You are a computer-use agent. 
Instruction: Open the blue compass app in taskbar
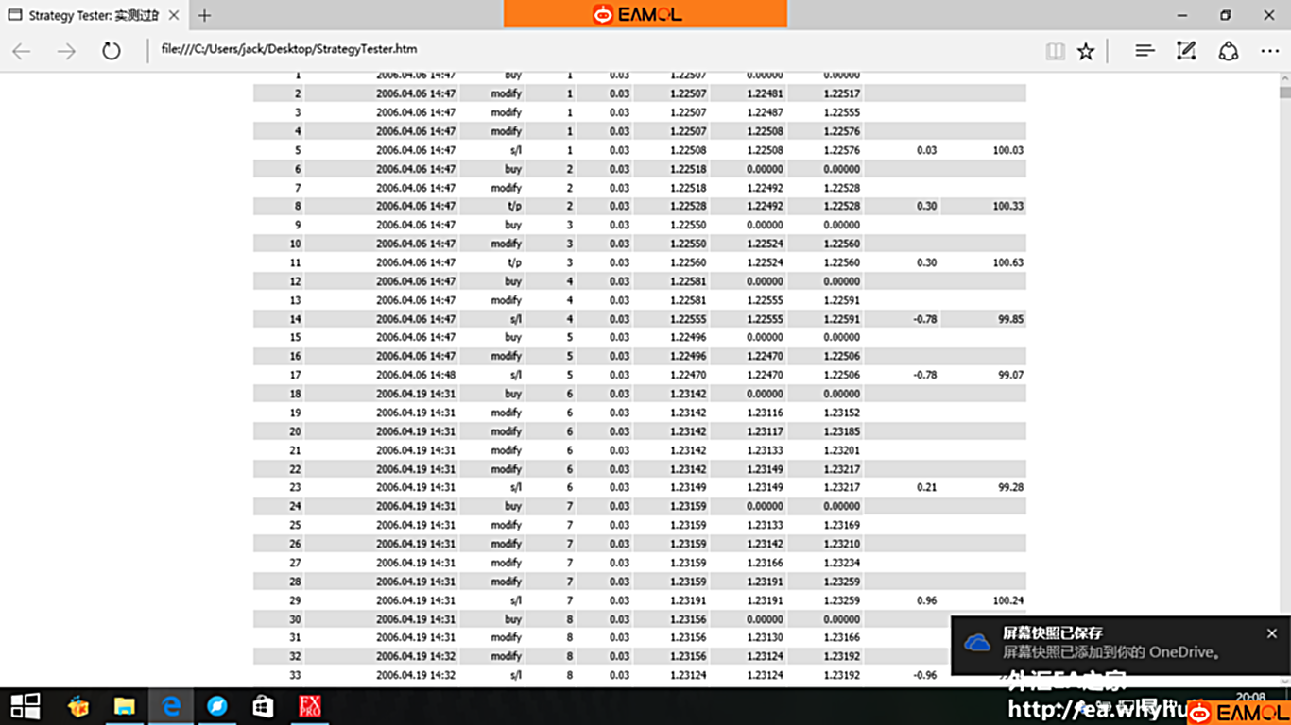point(217,706)
